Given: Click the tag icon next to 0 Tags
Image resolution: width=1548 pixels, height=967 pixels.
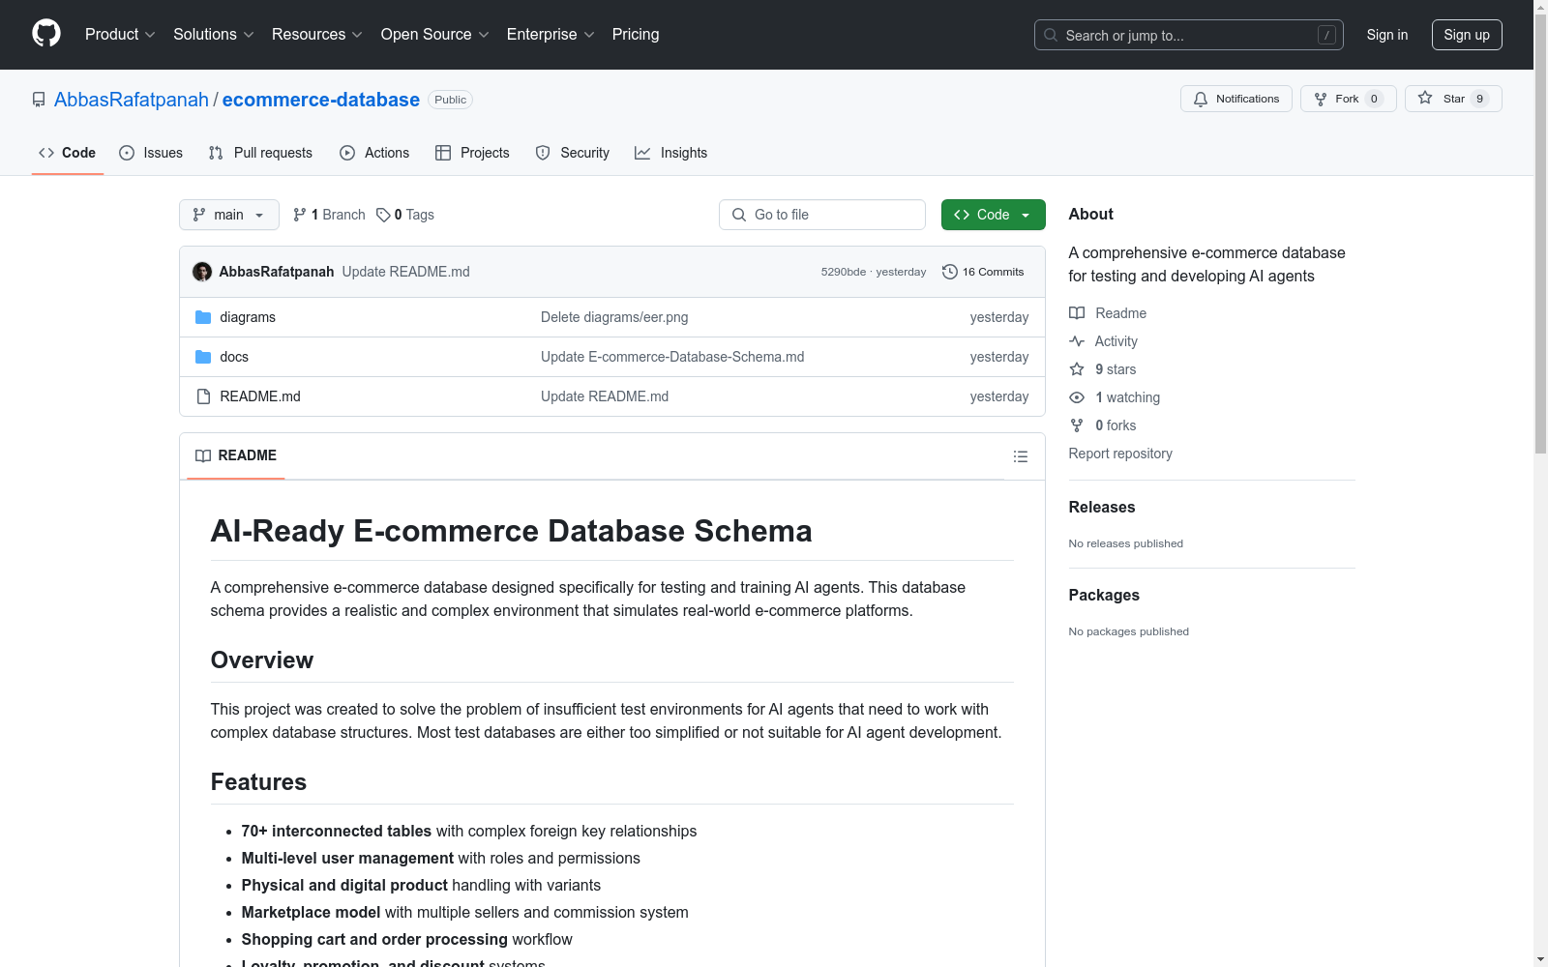Looking at the screenshot, I should tap(383, 215).
